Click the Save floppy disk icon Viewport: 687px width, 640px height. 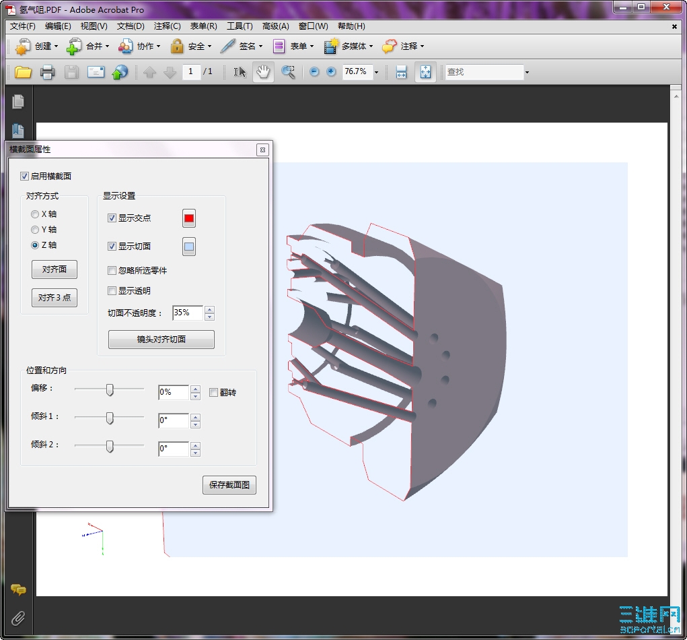click(71, 72)
